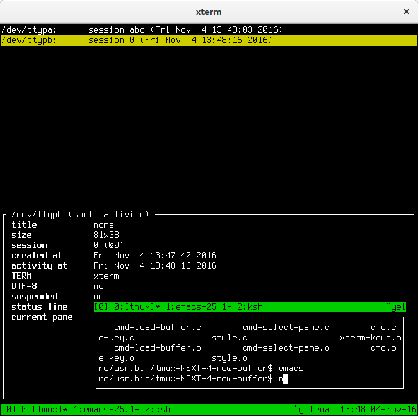Click the preview status line green bar
This screenshot has width=418, height=416.
pyautogui.click(x=250, y=307)
